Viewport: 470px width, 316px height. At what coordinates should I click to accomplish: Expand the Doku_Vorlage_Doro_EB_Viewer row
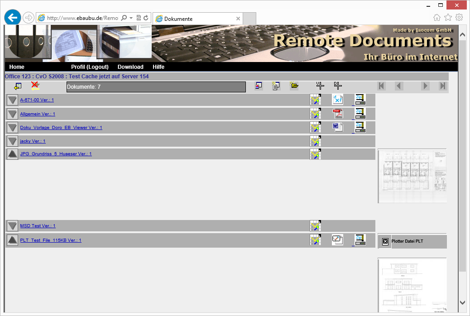12,127
